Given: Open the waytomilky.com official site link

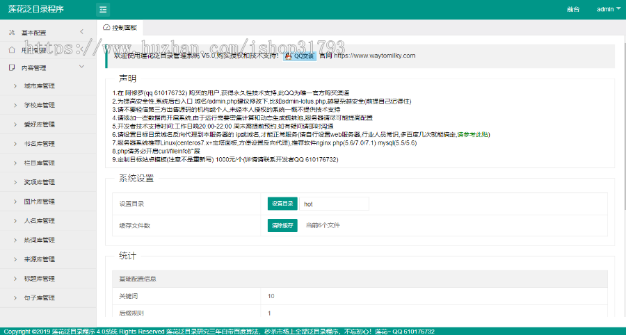Looking at the screenshot, I should tap(374, 56).
